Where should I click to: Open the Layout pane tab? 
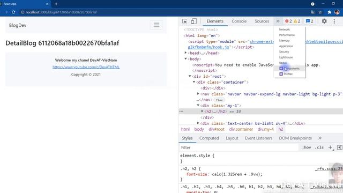[x=232, y=138]
